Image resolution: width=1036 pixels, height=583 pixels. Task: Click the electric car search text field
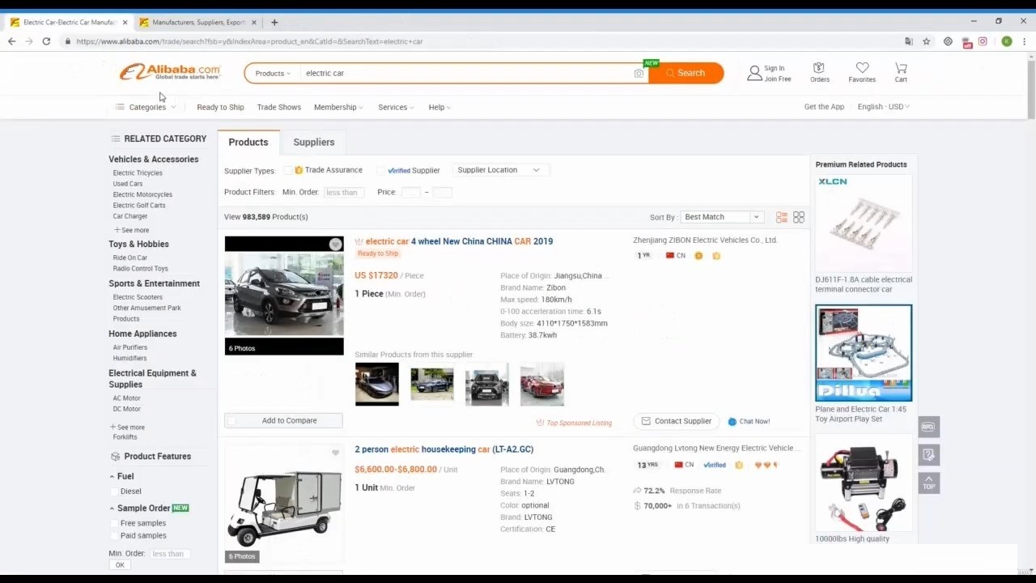point(465,73)
